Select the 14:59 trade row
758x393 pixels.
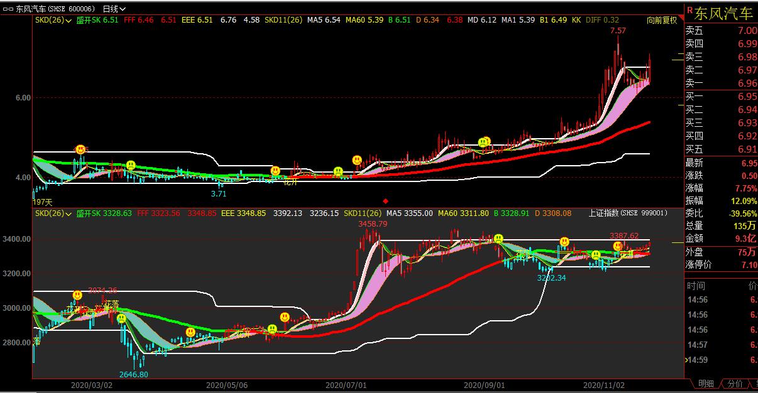coord(721,360)
